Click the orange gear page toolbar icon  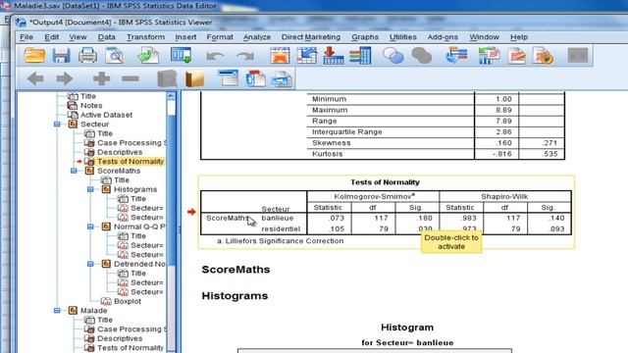543,55
